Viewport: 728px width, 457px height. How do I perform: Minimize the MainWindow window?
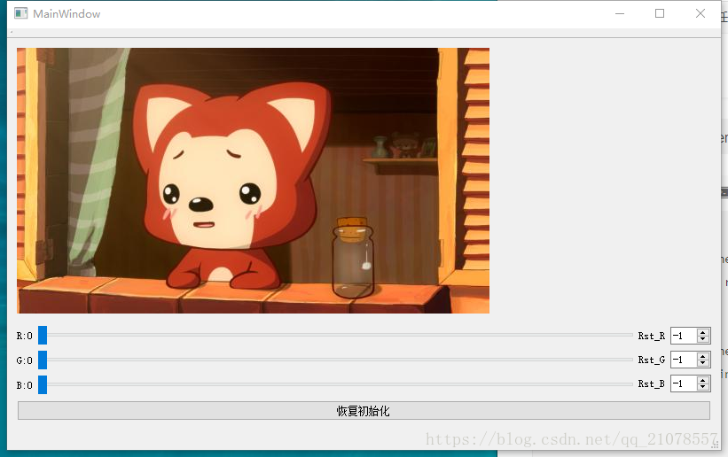tap(620, 13)
